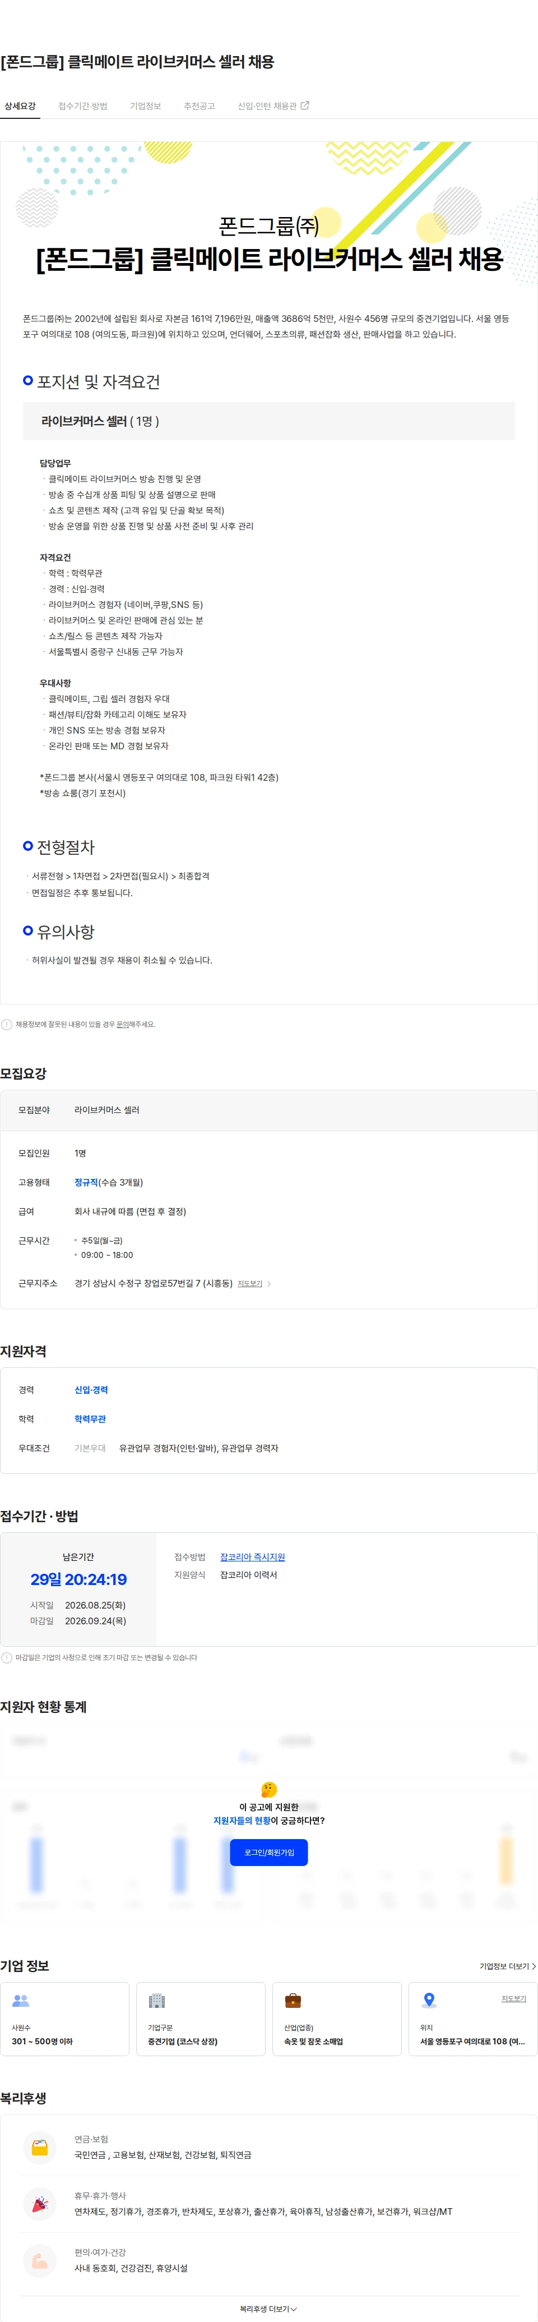The image size is (538, 2322).
Task: Click the 신입·경력 experience value
Action: click(91, 1389)
